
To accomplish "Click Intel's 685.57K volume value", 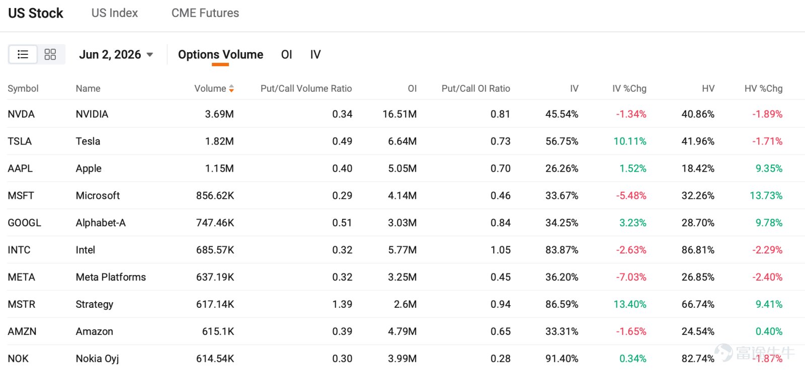I will [x=215, y=250].
